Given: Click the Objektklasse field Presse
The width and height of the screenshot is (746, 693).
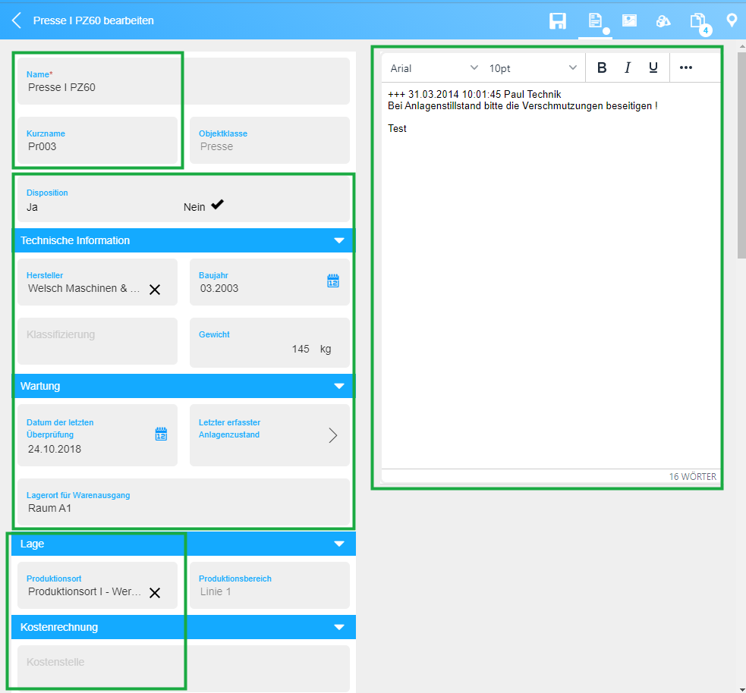Looking at the screenshot, I should 269,141.
